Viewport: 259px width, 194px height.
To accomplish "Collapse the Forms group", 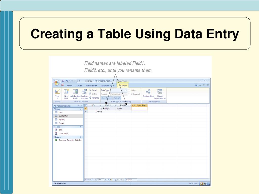I will tap(81, 127).
